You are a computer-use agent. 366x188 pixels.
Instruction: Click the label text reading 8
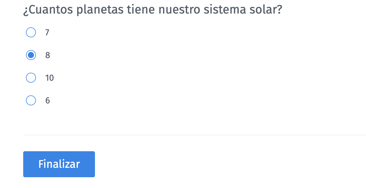pyautogui.click(x=47, y=55)
